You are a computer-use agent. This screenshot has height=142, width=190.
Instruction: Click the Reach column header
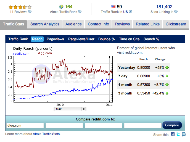(144, 59)
